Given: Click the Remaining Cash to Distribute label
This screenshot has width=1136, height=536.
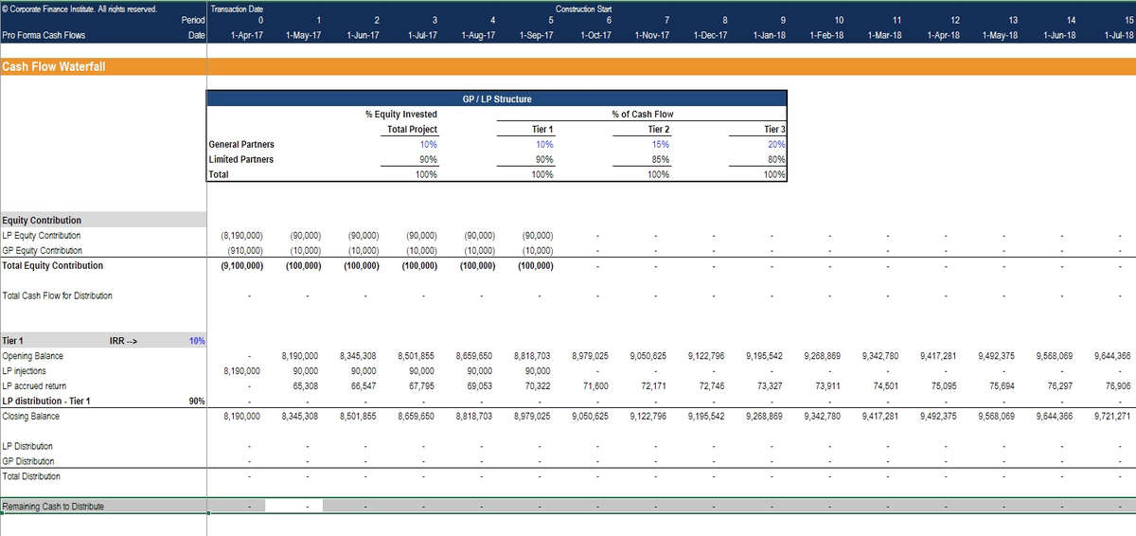Looking at the screenshot, I should 53,507.
